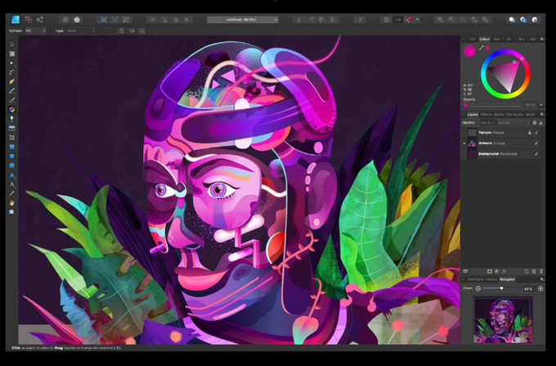Select the Place Image tool

[11, 129]
